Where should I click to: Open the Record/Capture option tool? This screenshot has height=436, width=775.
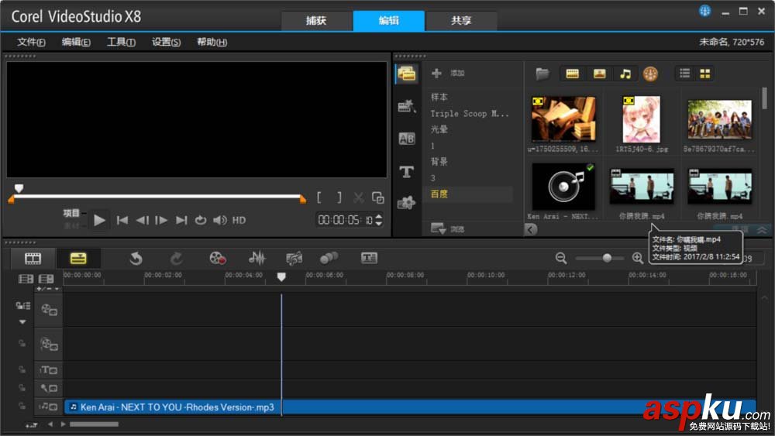click(x=218, y=259)
